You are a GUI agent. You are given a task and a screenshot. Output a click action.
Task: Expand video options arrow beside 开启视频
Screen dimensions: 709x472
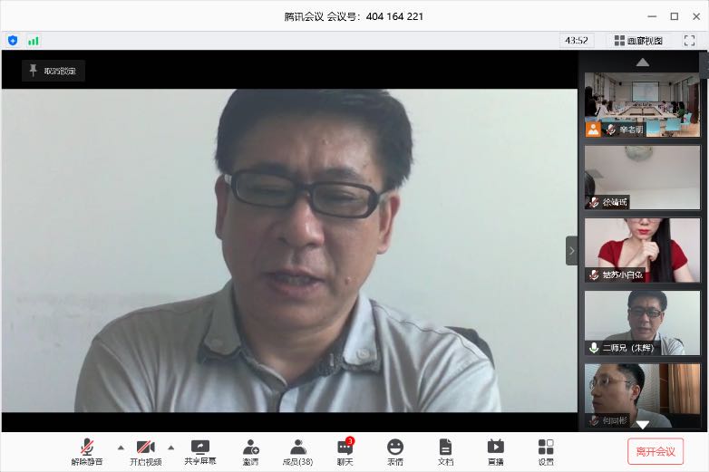point(170,447)
